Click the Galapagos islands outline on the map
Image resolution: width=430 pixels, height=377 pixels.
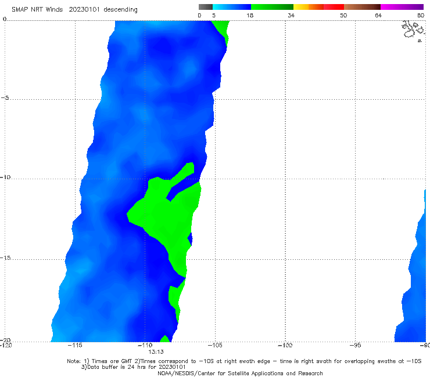(413, 31)
